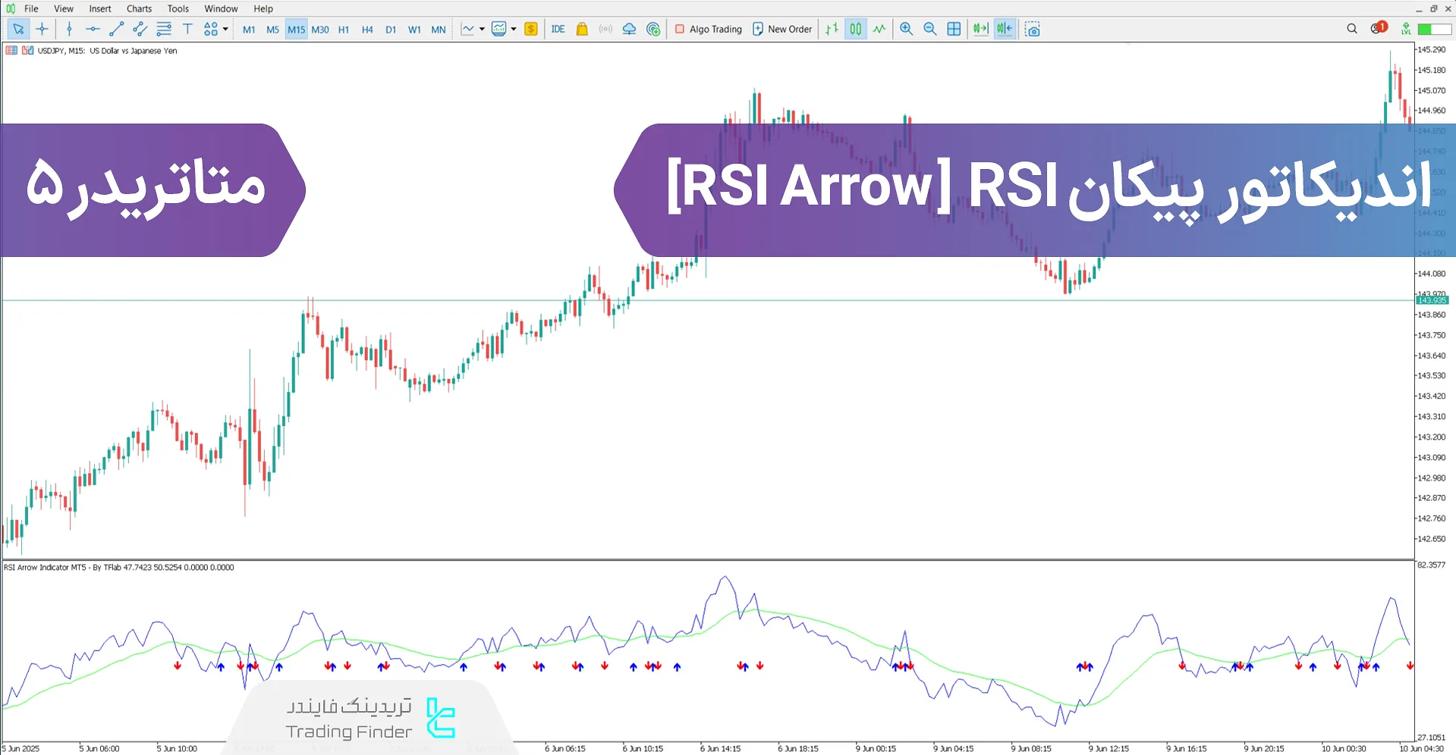Select the Trendline drawing tool

pyautogui.click(x=116, y=29)
